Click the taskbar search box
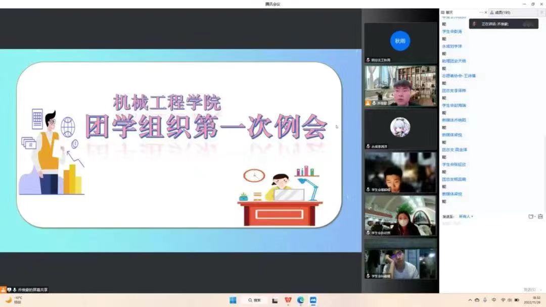This screenshot has height=307, width=546. [x=254, y=300]
